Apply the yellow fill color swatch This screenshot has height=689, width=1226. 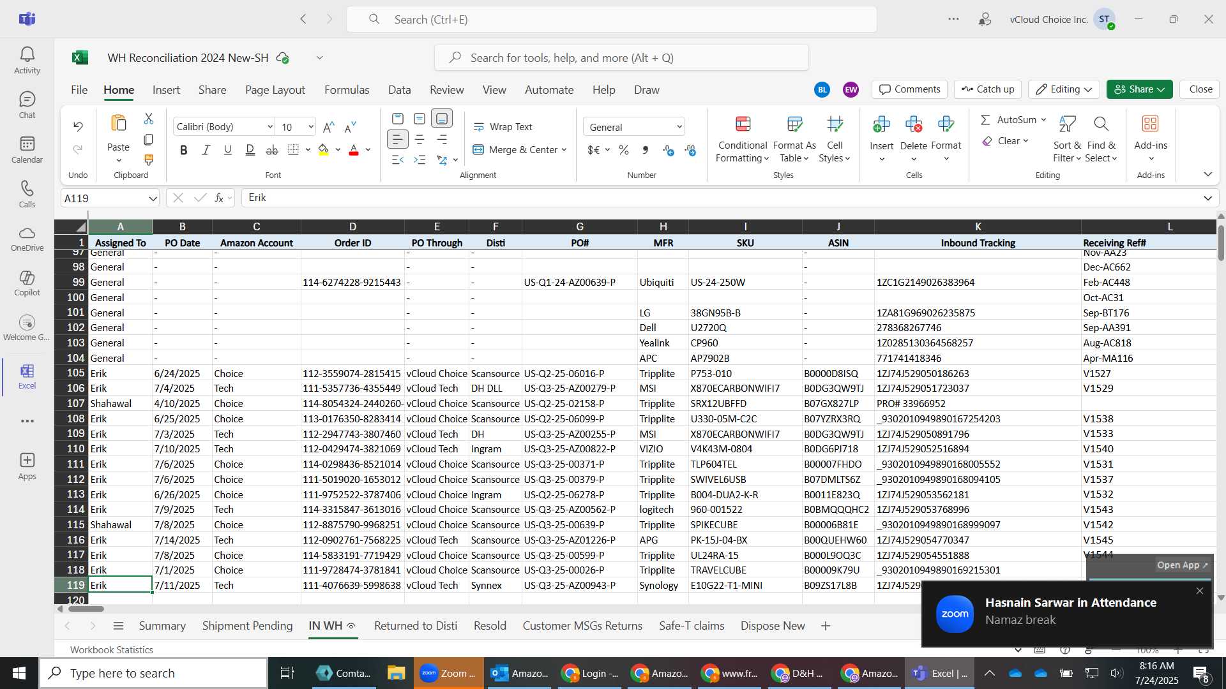click(324, 150)
